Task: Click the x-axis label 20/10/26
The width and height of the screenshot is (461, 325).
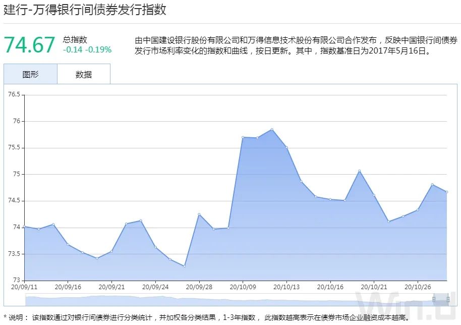Action: pos(418,287)
